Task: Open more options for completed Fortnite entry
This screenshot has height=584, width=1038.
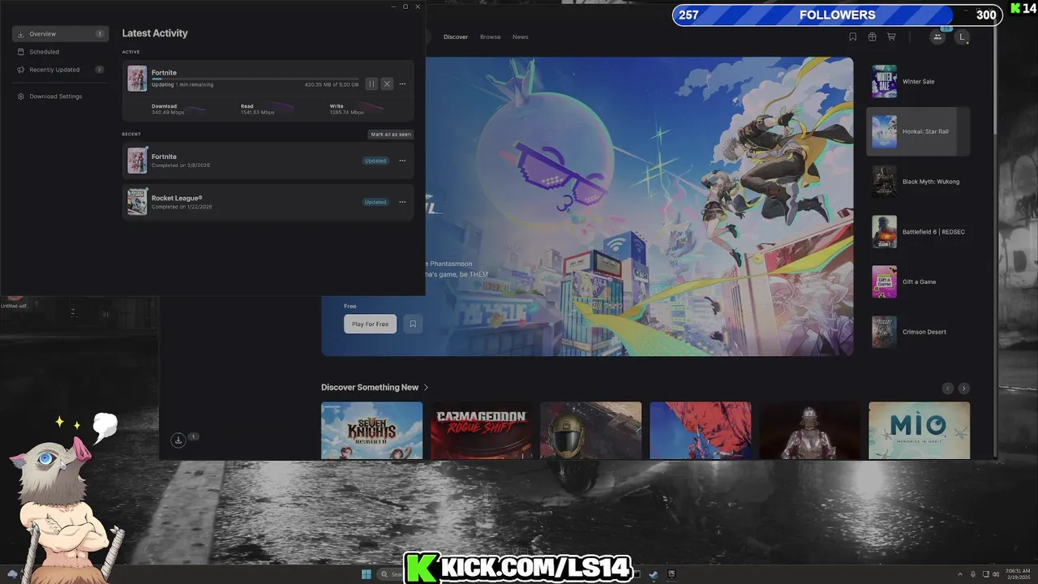Action: point(402,161)
